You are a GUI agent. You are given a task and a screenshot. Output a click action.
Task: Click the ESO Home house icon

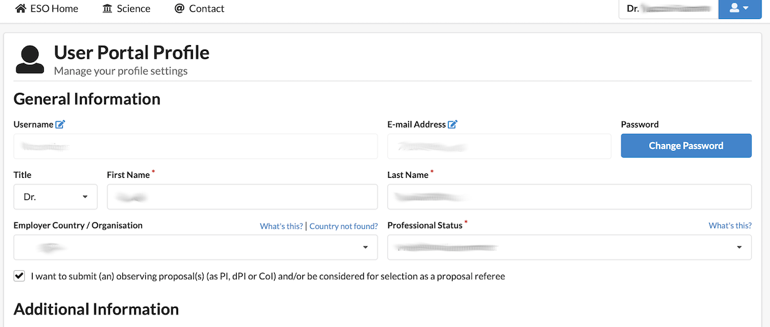[x=20, y=9]
